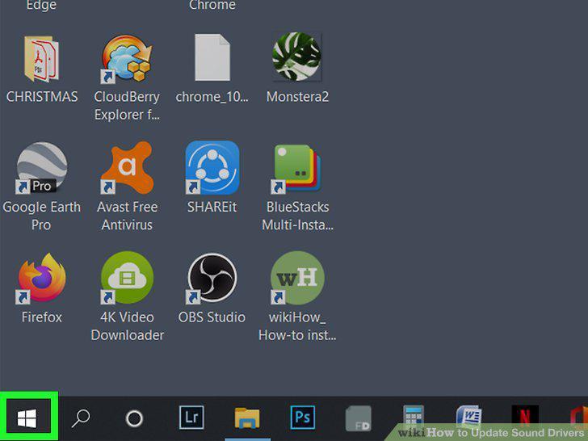Select the SHAREit desktop shortcut
Image resolution: width=588 pixels, height=441 pixels.
212,167
